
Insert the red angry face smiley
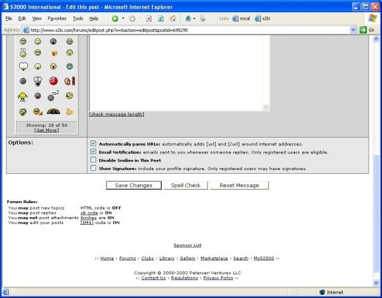pyautogui.click(x=53, y=81)
